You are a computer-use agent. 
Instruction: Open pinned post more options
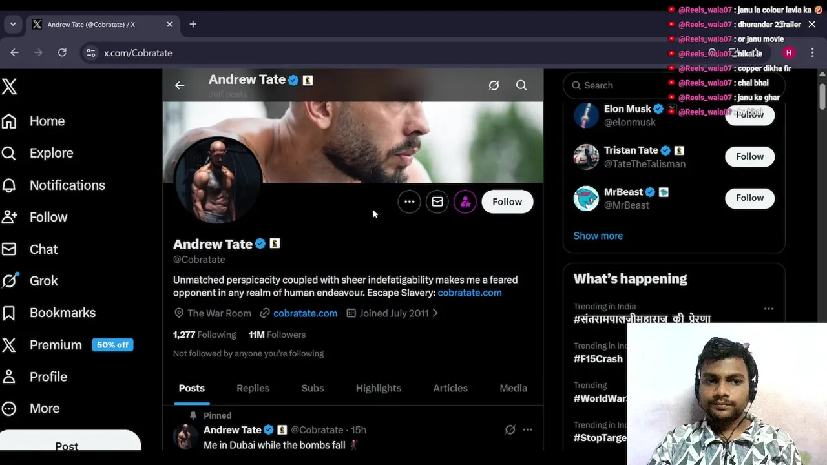527,429
